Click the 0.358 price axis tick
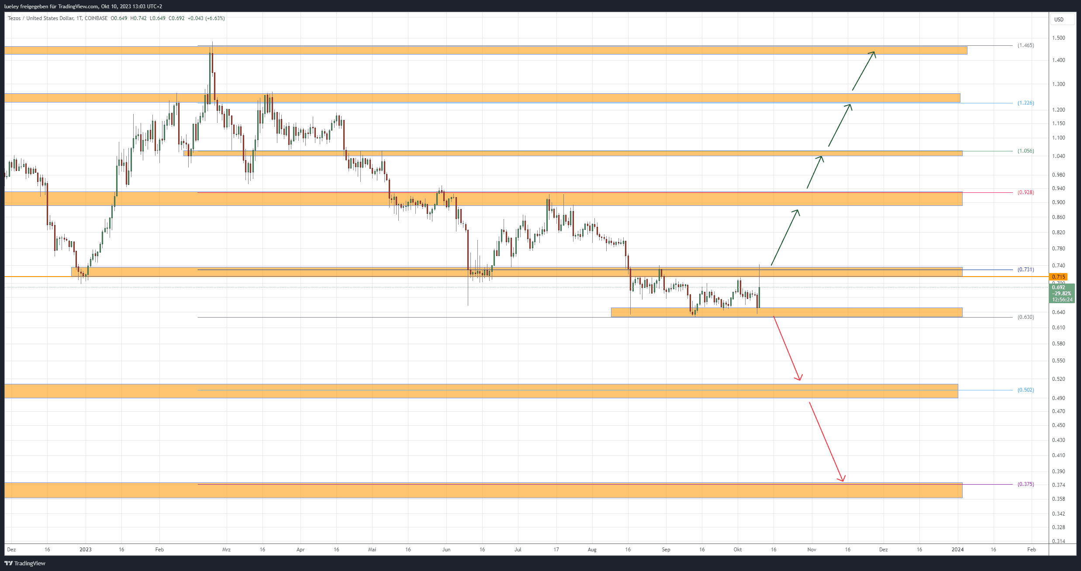This screenshot has height=571, width=1081. point(1058,499)
